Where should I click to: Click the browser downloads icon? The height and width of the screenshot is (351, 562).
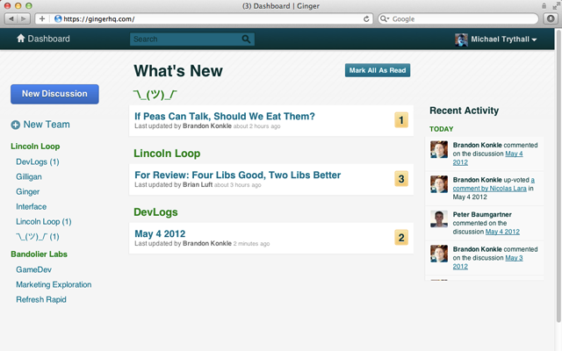550,18
